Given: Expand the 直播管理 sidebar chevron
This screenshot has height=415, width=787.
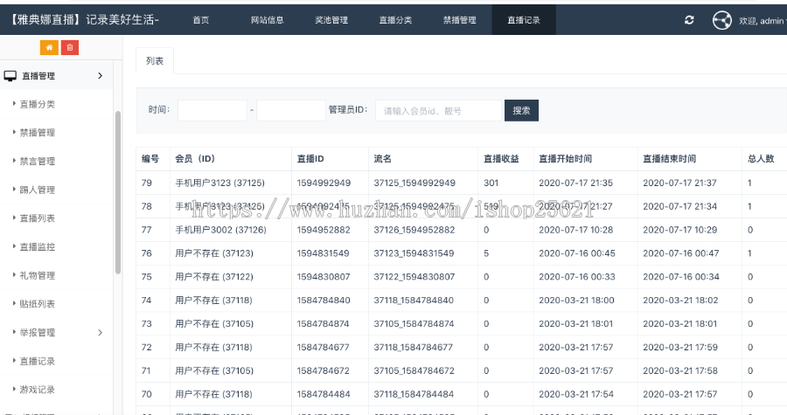Looking at the screenshot, I should click(x=100, y=76).
